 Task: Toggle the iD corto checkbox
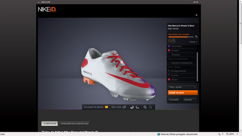coord(169,75)
